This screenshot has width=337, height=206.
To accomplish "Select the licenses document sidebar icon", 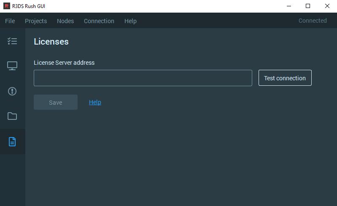I will (x=12, y=142).
